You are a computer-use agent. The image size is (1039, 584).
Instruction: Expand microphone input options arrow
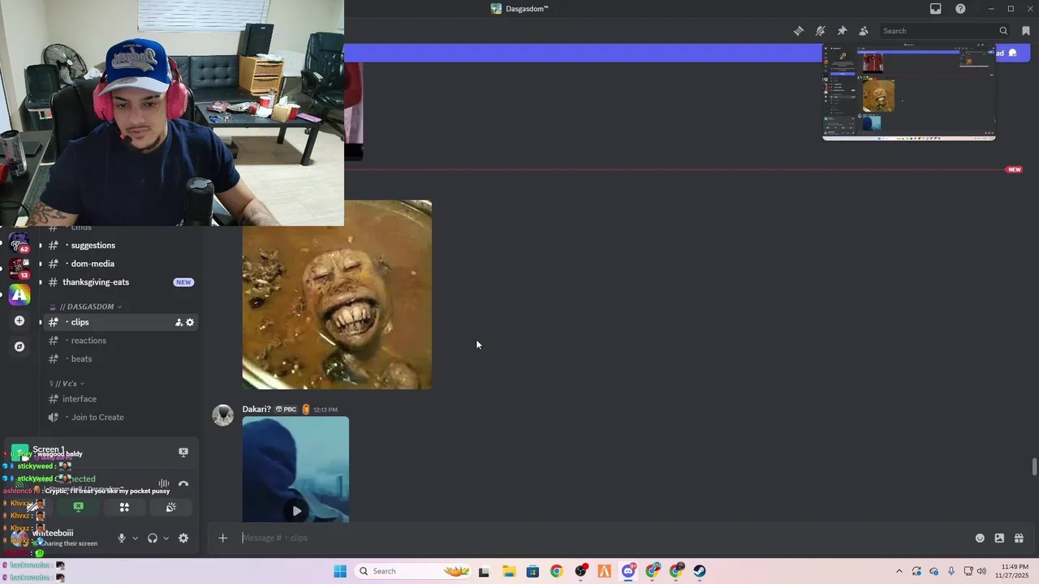click(135, 538)
